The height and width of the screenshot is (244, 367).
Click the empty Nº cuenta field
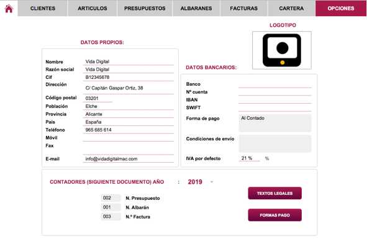pos(275,92)
